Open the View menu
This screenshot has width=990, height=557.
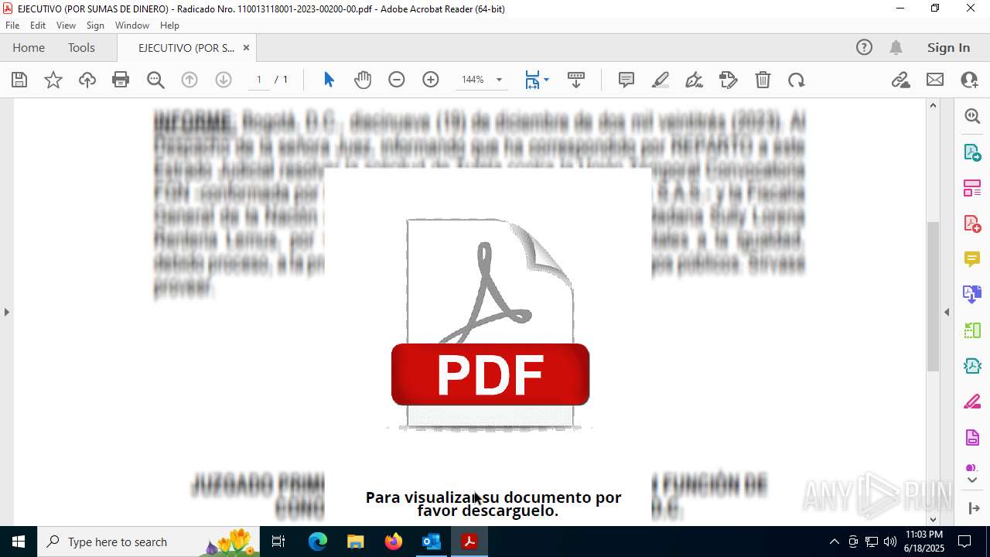(x=66, y=26)
